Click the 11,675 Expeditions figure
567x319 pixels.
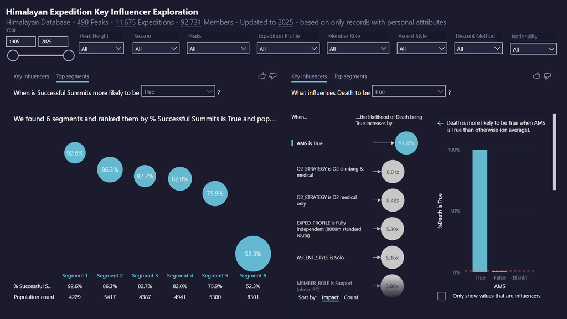(126, 22)
